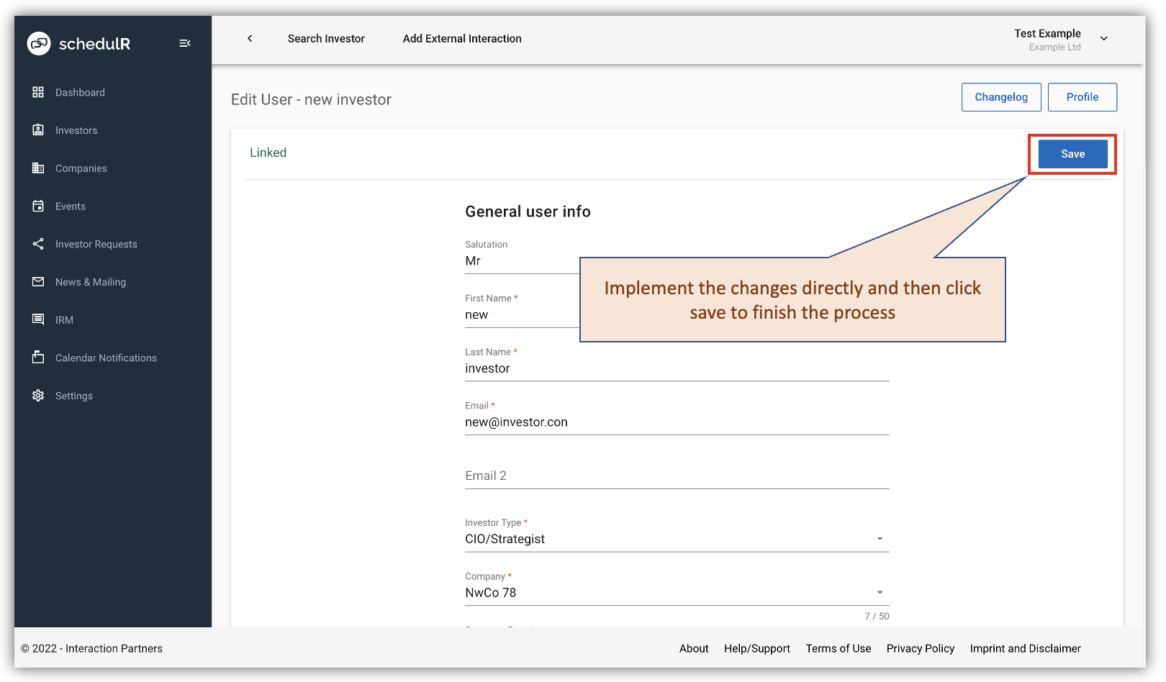Collapse the schedulR sidebar
Viewport: 1166px width, 682px height.
[x=185, y=43]
